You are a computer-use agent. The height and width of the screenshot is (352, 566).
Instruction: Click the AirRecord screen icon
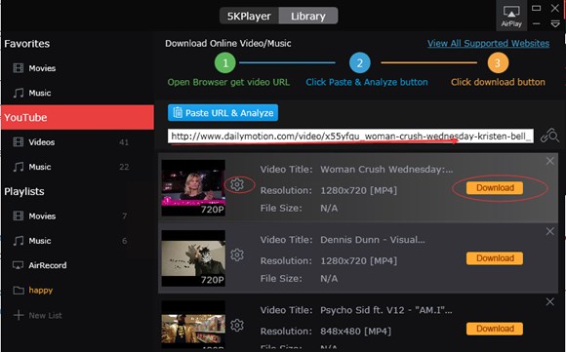click(18, 265)
